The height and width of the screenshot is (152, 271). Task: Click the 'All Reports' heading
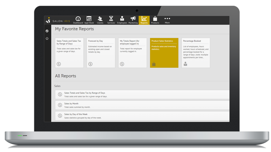pos(66,76)
